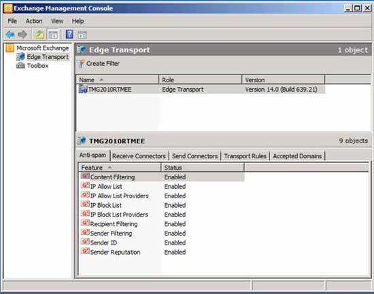Screen dimensions: 374x294
Task: Select the IP Allow List row
Action: (162, 186)
